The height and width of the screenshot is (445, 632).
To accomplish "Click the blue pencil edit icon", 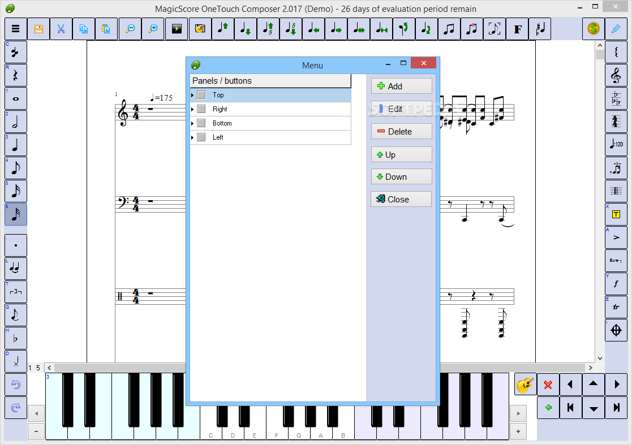I will [x=616, y=29].
